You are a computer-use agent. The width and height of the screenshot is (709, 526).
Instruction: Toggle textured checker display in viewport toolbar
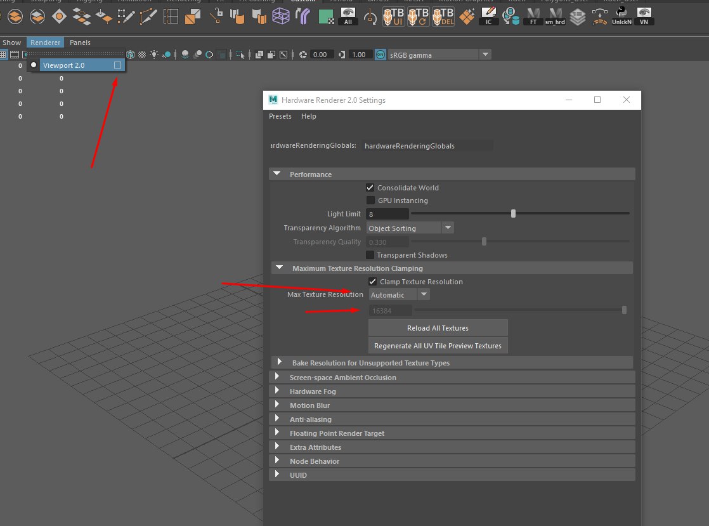click(x=142, y=55)
